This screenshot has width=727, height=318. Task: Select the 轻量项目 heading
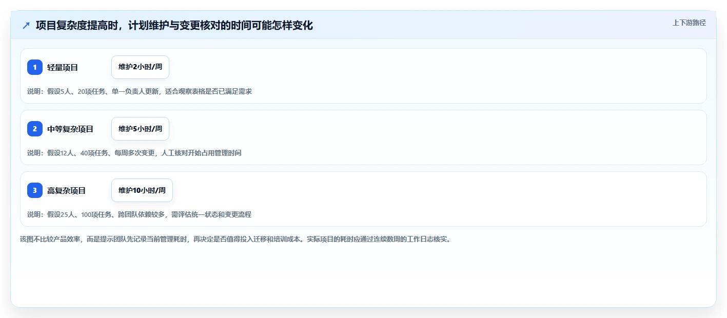tap(63, 67)
